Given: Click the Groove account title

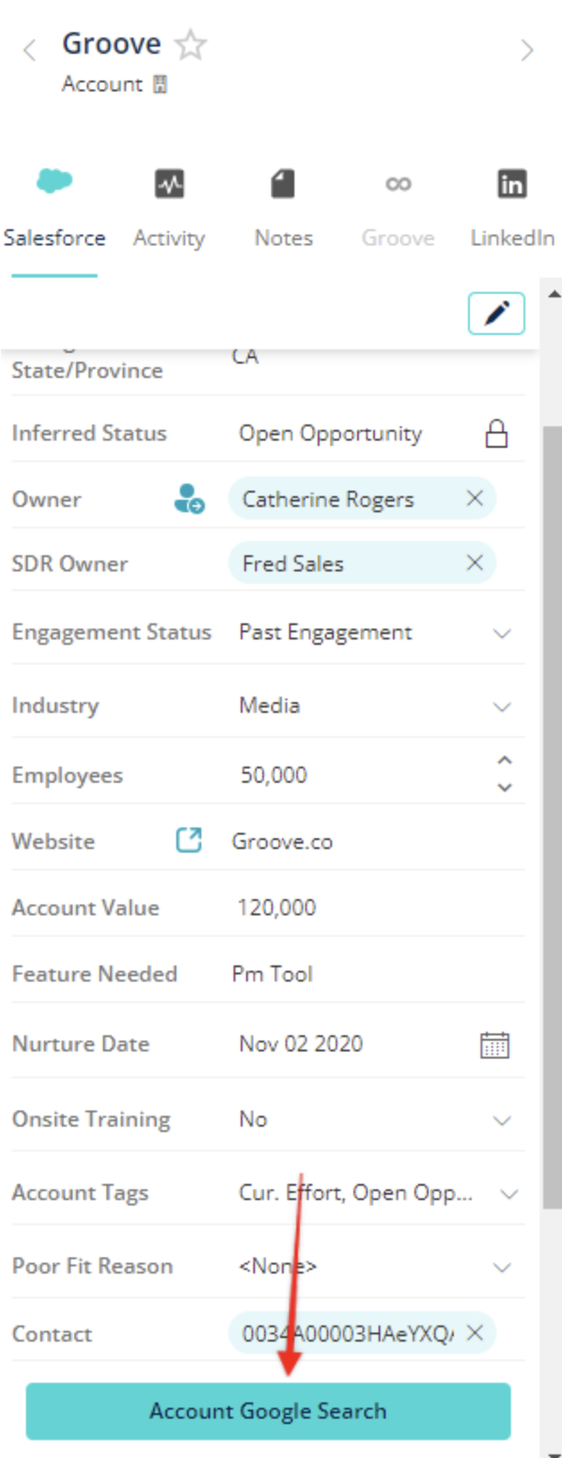Looking at the screenshot, I should pos(112,43).
